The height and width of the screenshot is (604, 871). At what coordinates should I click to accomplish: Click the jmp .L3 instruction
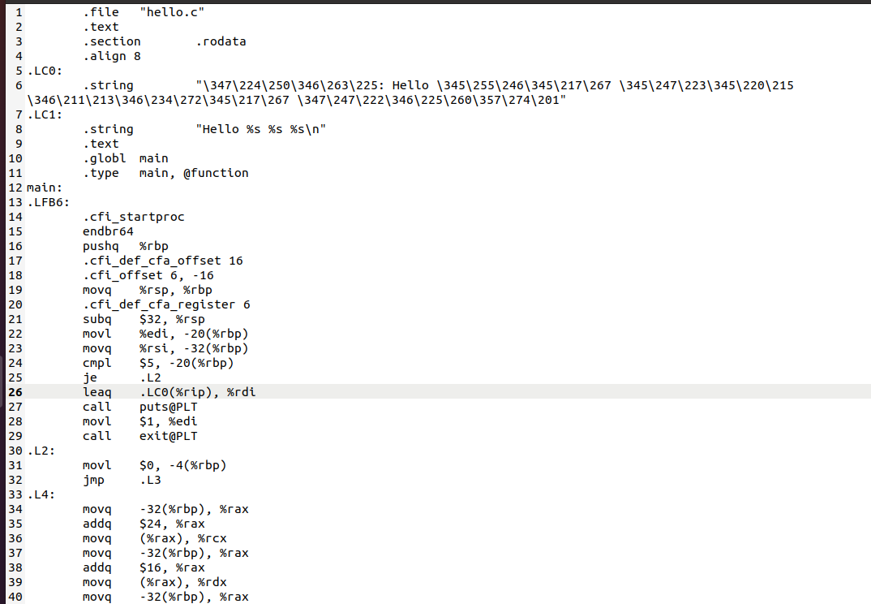(122, 480)
